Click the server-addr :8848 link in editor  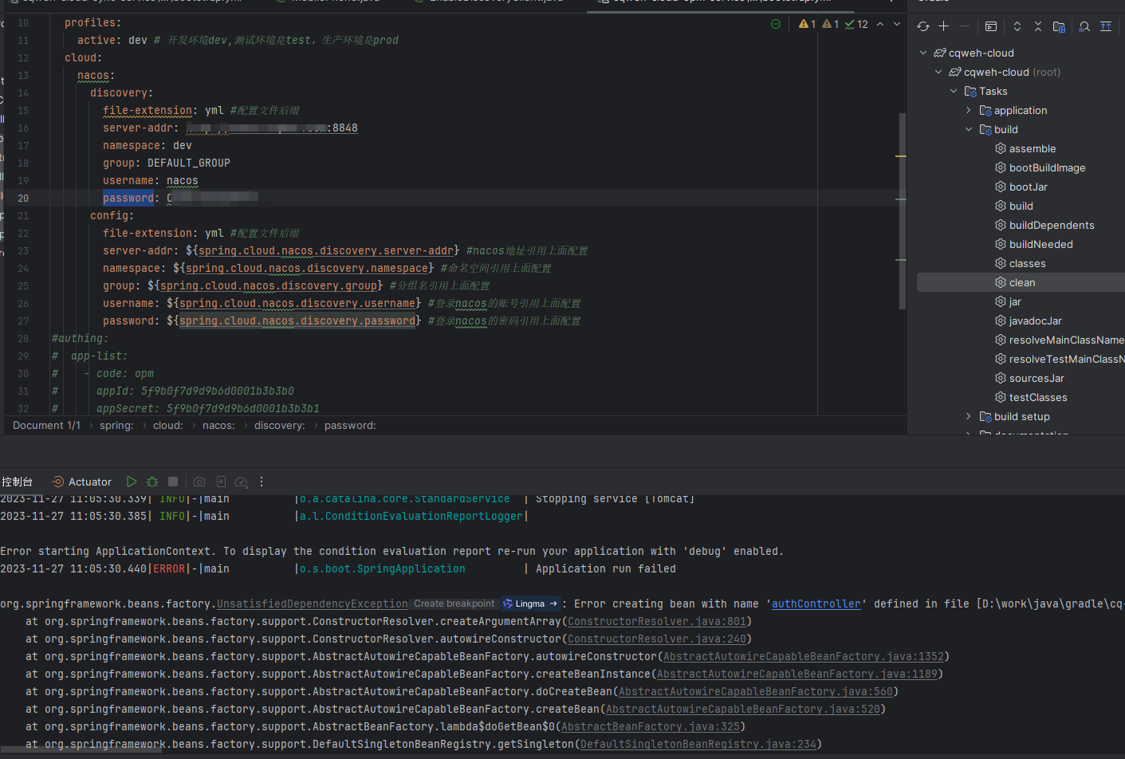[272, 128]
